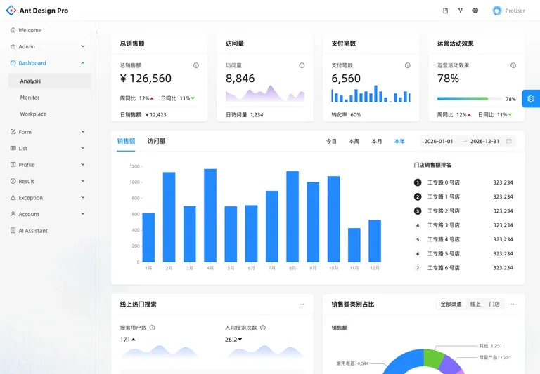Click info icon on 访问量 card
This screenshot has height=374, width=540.
(302, 65)
